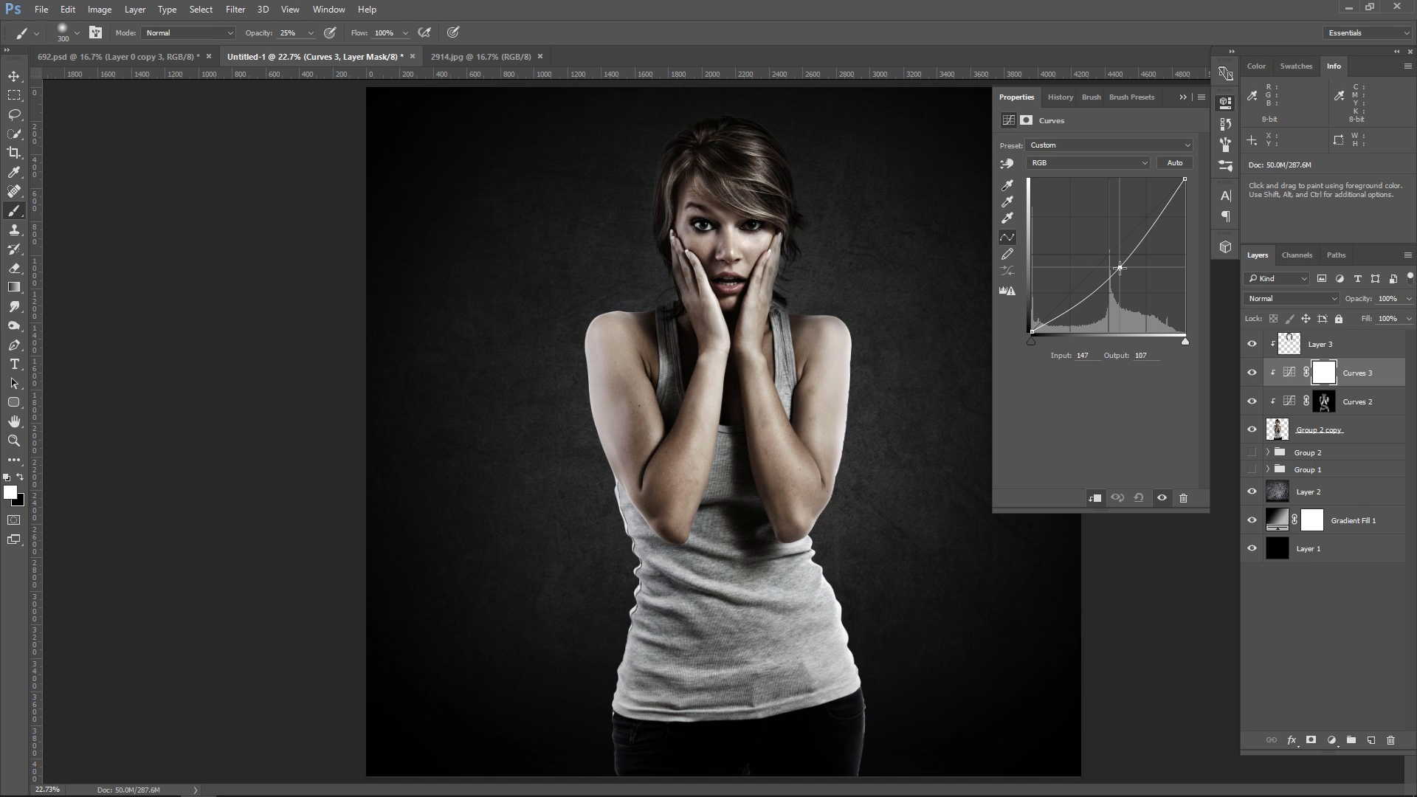Image resolution: width=1417 pixels, height=797 pixels.
Task: Select the Zoom tool
Action: (x=14, y=441)
